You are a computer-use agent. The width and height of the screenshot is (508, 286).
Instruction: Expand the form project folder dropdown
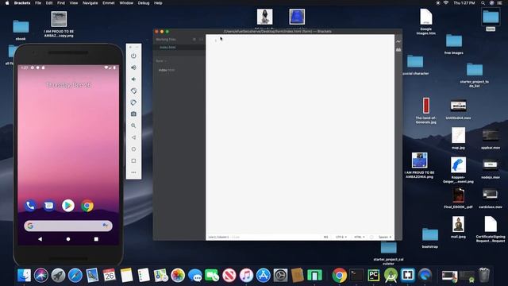point(161,61)
